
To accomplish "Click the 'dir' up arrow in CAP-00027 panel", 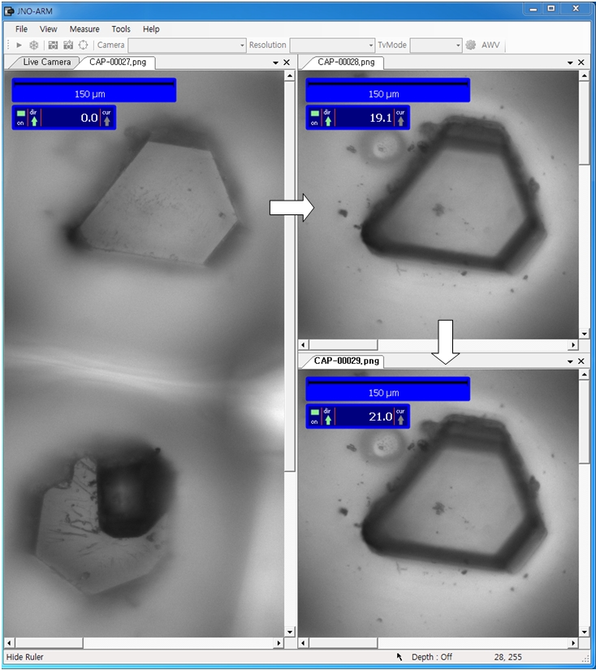I will pyautogui.click(x=33, y=121).
